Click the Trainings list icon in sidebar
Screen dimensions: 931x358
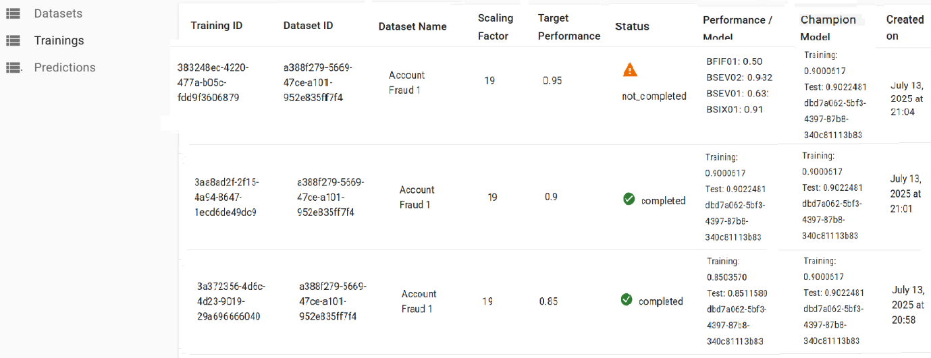13,40
